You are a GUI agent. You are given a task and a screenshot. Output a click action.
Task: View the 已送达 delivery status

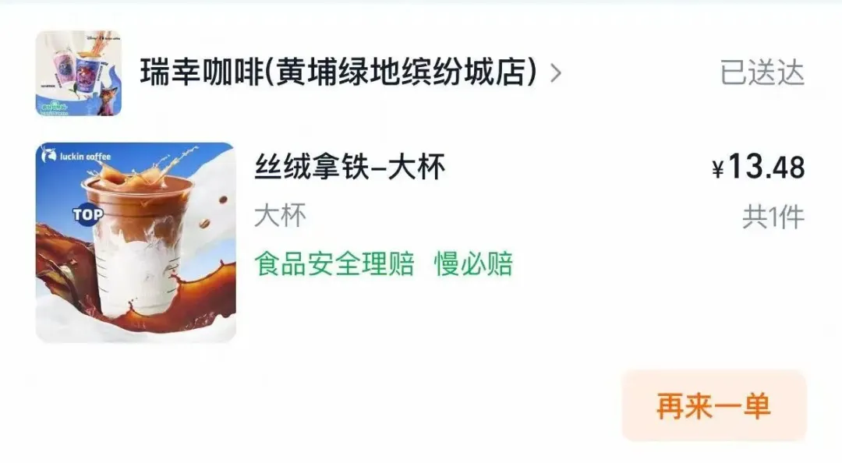[x=762, y=73]
